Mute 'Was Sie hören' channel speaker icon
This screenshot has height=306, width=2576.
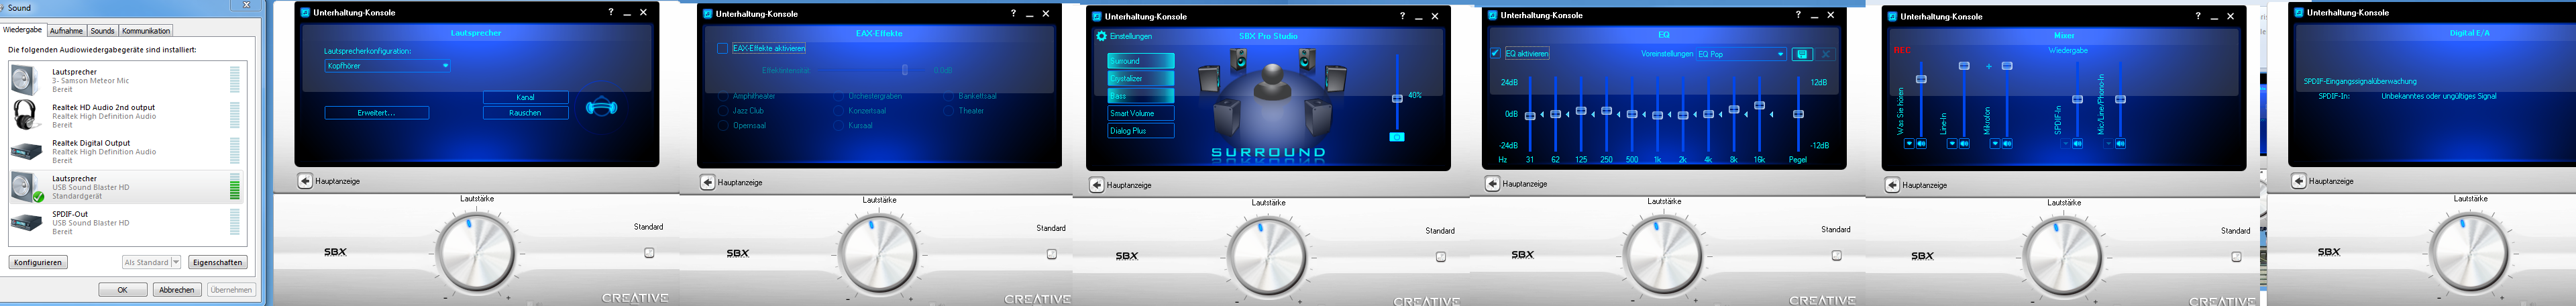tap(1921, 144)
